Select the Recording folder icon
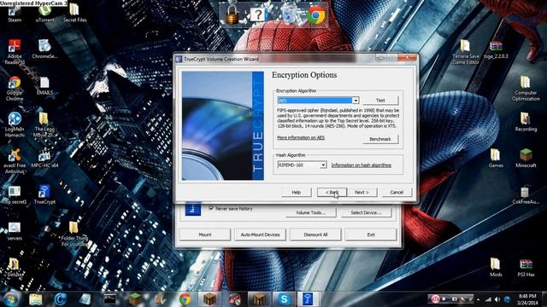Viewport: 547px width, 307px height. (x=526, y=122)
